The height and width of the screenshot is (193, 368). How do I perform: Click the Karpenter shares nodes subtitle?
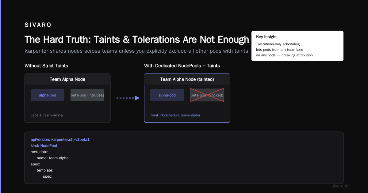tap(137, 51)
